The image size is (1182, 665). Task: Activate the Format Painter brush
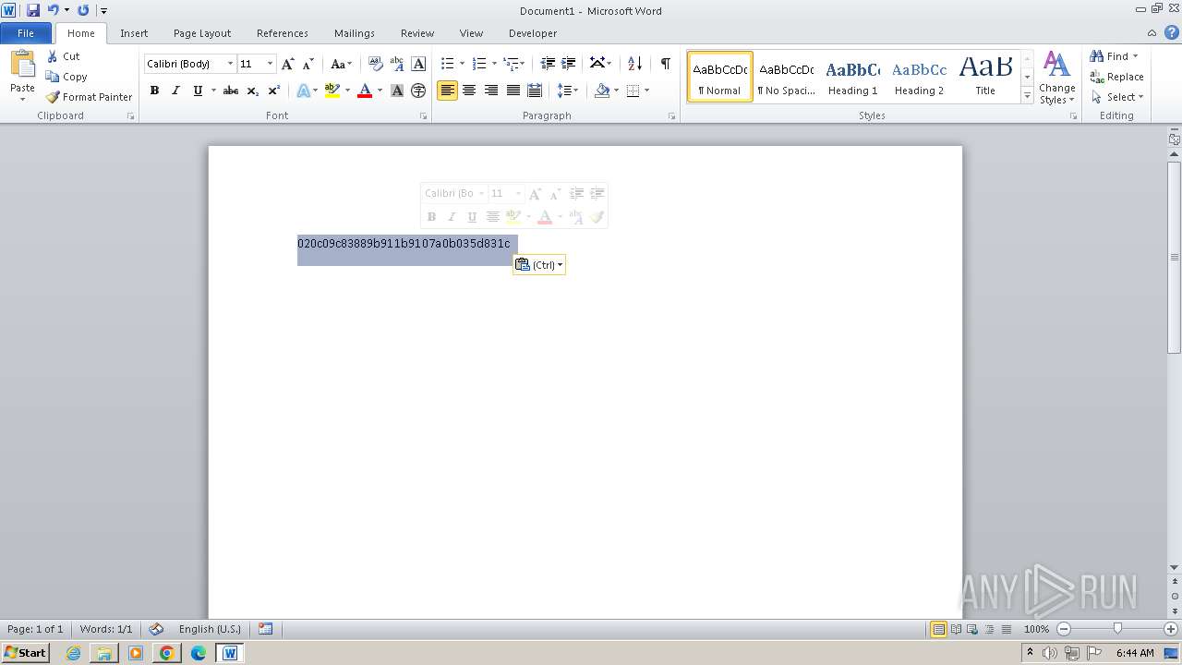89,97
